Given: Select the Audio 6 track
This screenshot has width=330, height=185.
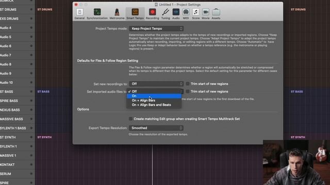Looking at the screenshot, I should tap(17, 46).
